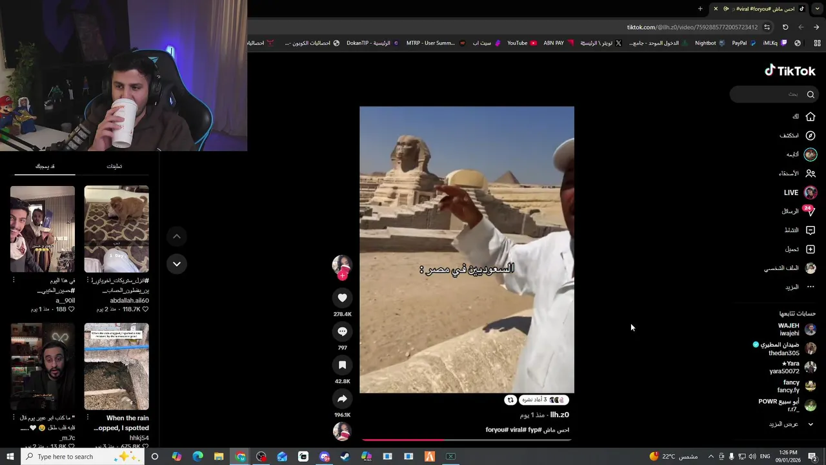This screenshot has width=826, height=465.
Task: Select the 'you may like' tab
Action: click(45, 167)
